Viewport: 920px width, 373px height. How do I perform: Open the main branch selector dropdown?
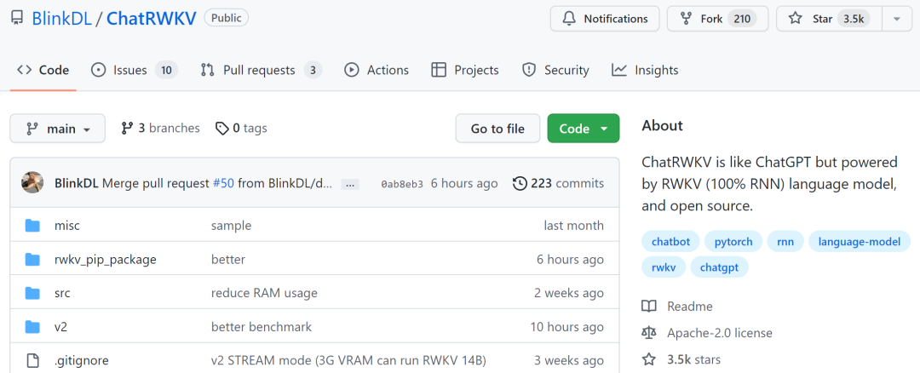pyautogui.click(x=58, y=129)
